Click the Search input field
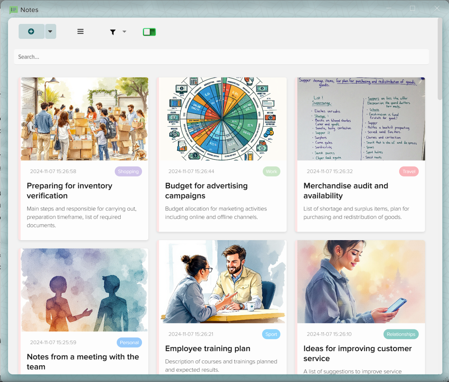The image size is (449, 382). click(221, 57)
